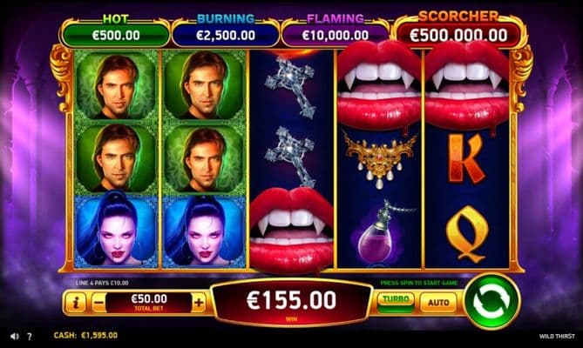Click the €50.00 total bet field
Image resolution: width=583 pixels, height=348 pixels.
click(x=149, y=302)
